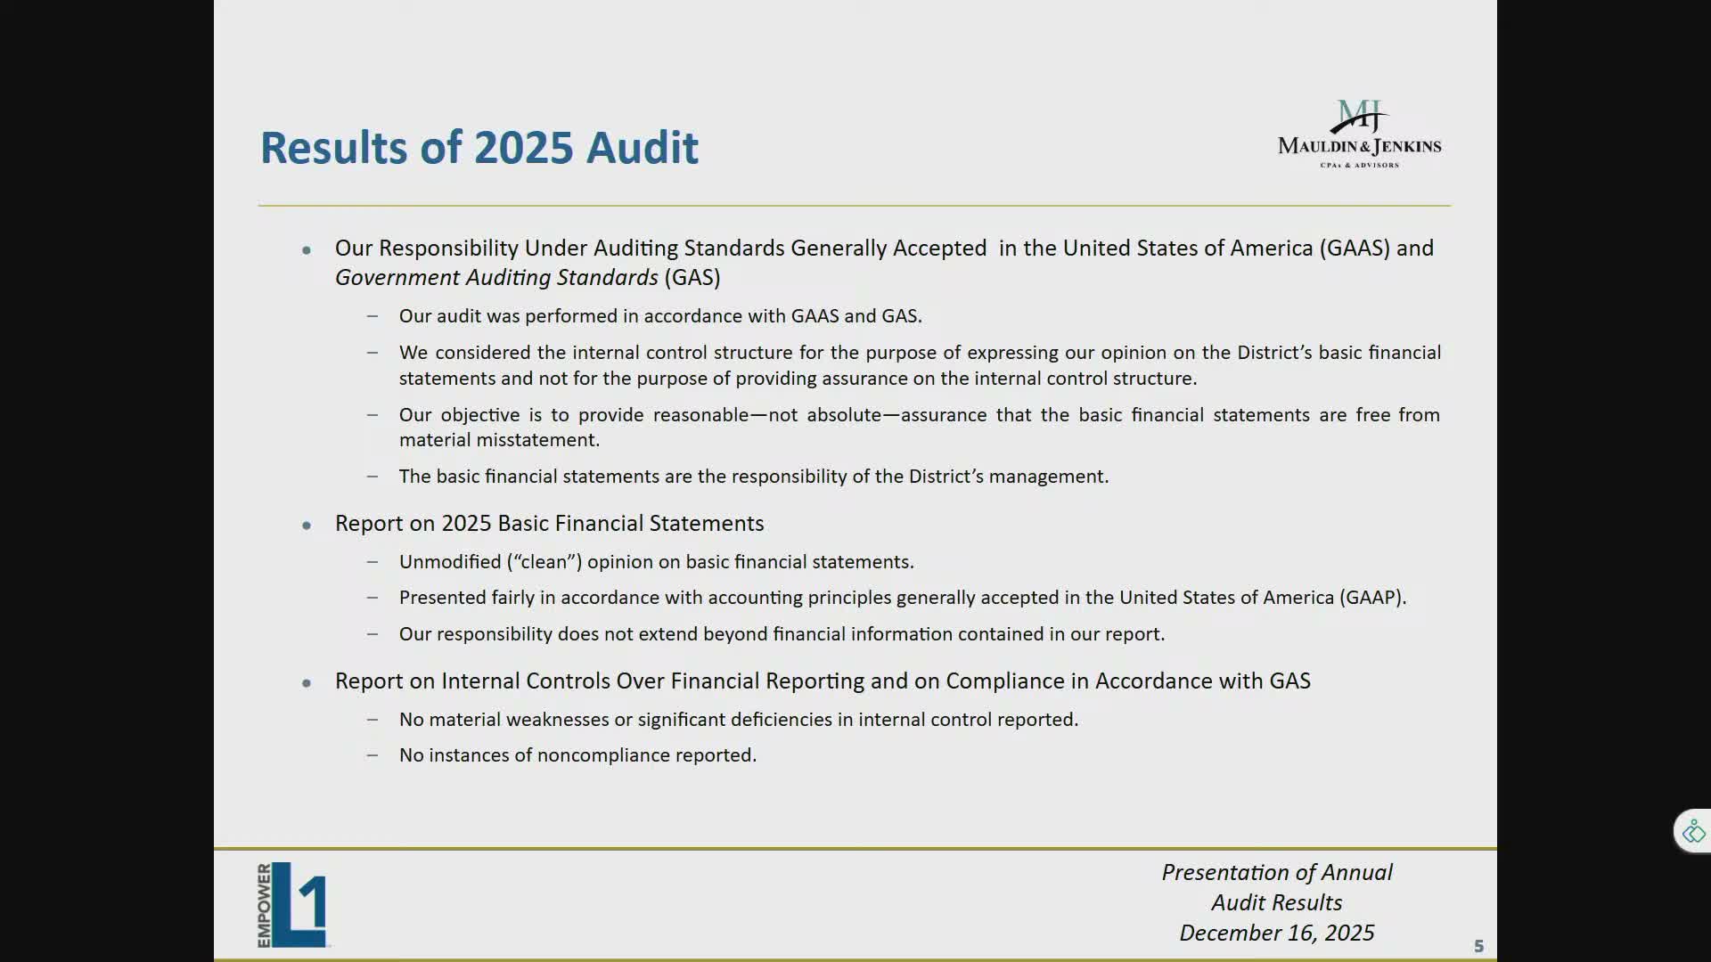
Task: Click the Empower L1 logo
Action: tap(292, 904)
